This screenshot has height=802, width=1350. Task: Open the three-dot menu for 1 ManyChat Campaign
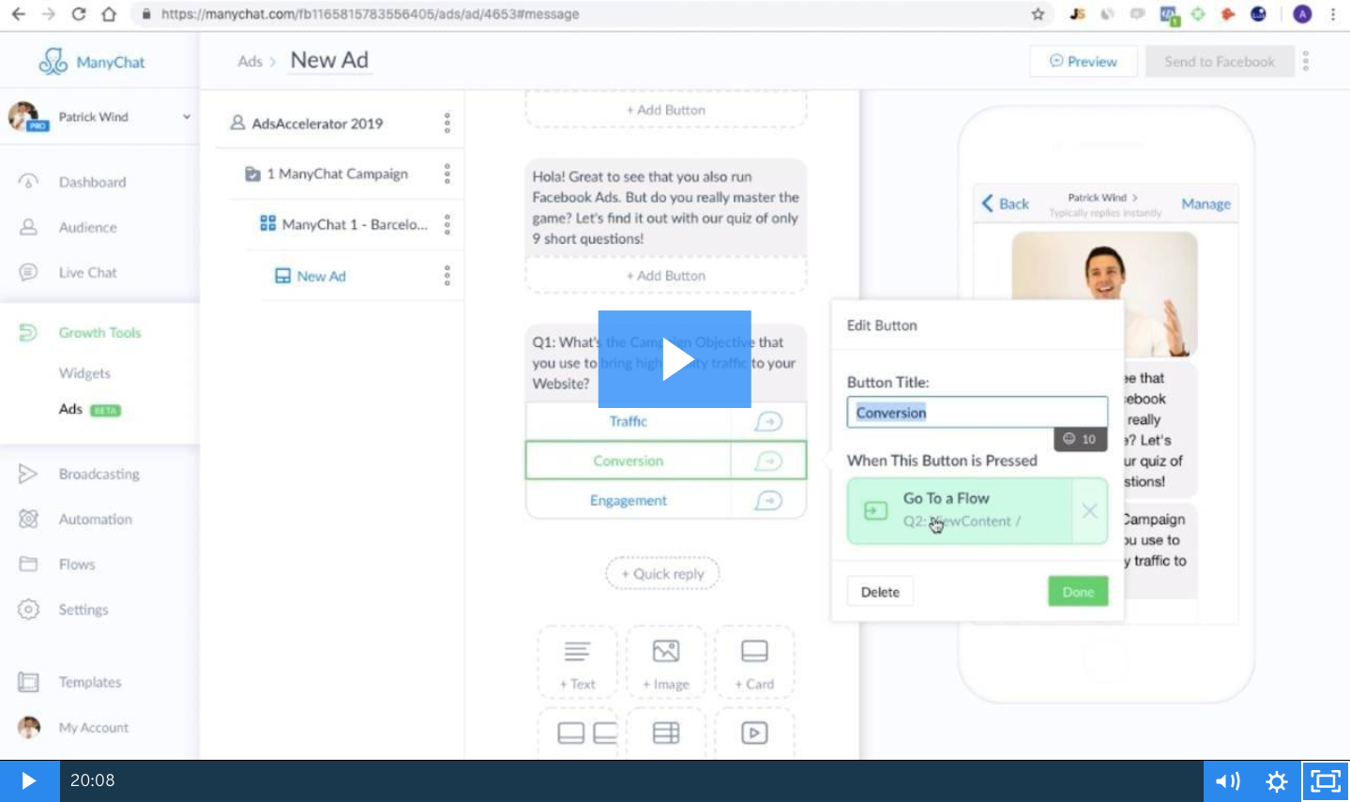tap(447, 174)
